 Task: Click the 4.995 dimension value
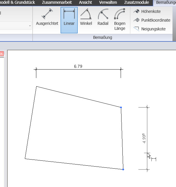144,138
